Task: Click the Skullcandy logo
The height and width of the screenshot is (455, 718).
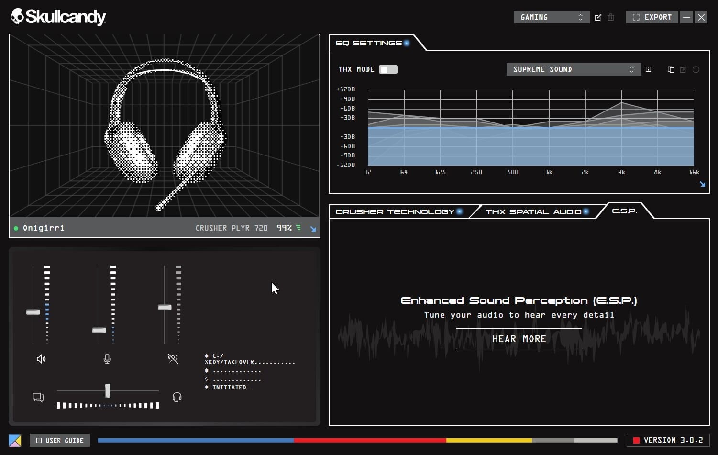Action: tap(58, 17)
